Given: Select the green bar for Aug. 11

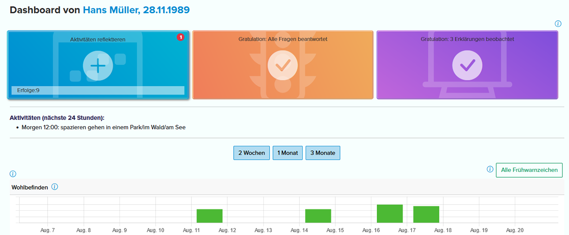Looking at the screenshot, I should [210, 216].
